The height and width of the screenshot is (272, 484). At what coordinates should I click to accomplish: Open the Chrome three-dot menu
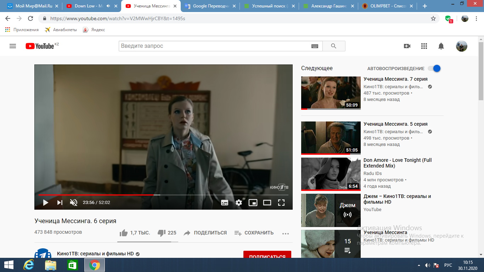pyautogui.click(x=477, y=18)
